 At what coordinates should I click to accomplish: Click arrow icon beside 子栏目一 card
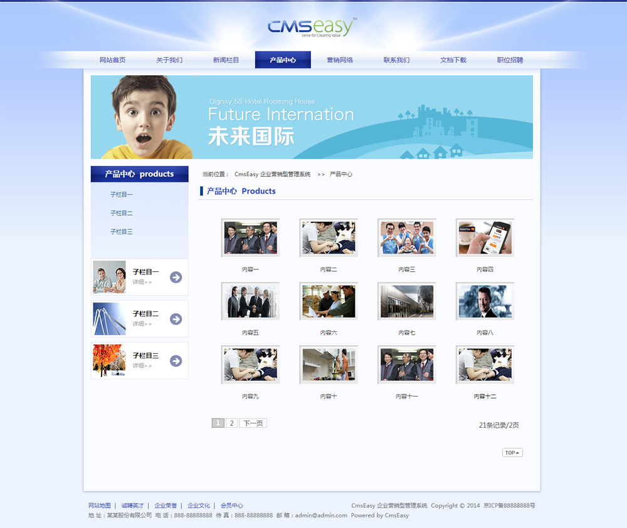click(176, 277)
